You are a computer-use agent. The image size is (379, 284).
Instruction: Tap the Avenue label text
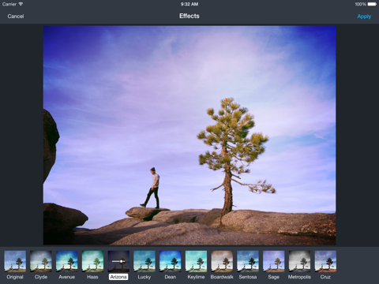[67, 277]
